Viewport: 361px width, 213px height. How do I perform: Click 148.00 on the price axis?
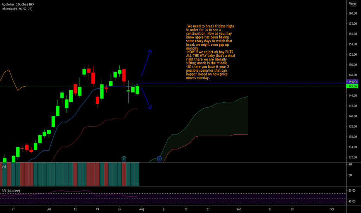pos(352,75)
